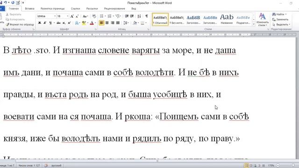This screenshot has height=168, width=299.
Task: Apply Название style
Action: click(x=227, y=20)
